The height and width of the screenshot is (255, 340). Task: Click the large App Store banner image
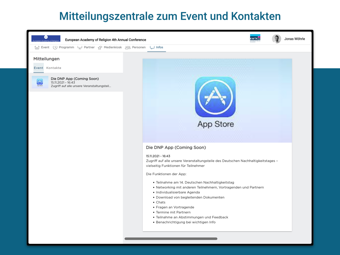[217, 101]
